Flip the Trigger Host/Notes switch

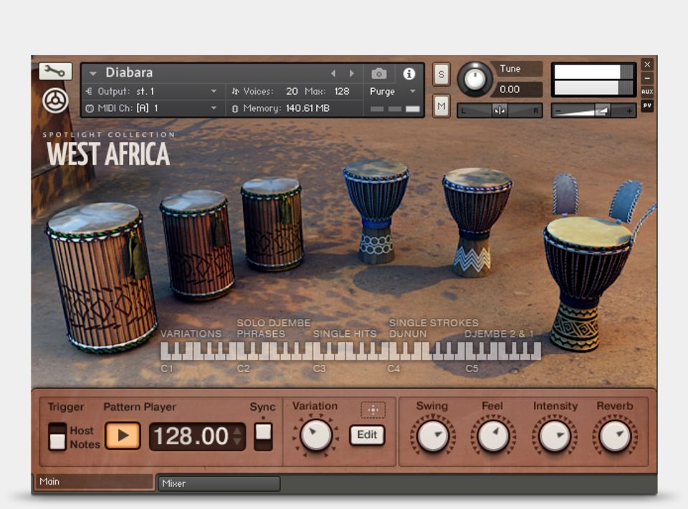point(57,437)
